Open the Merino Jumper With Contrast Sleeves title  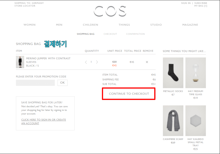pyautogui.click(x=48, y=60)
